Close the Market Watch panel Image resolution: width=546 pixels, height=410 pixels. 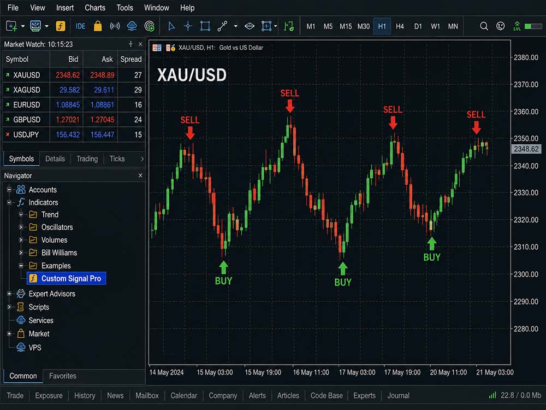click(x=140, y=44)
